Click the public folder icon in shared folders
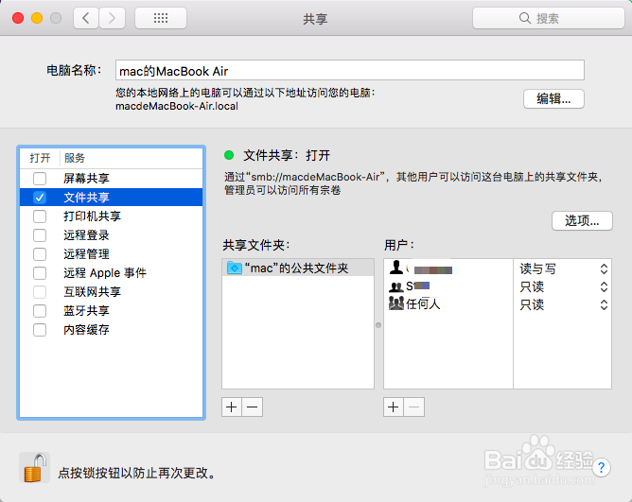 pos(235,268)
